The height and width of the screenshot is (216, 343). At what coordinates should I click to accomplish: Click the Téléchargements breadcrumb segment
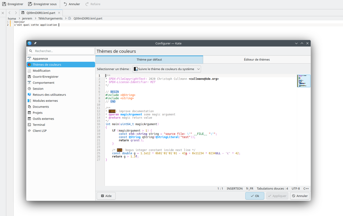click(x=50, y=19)
